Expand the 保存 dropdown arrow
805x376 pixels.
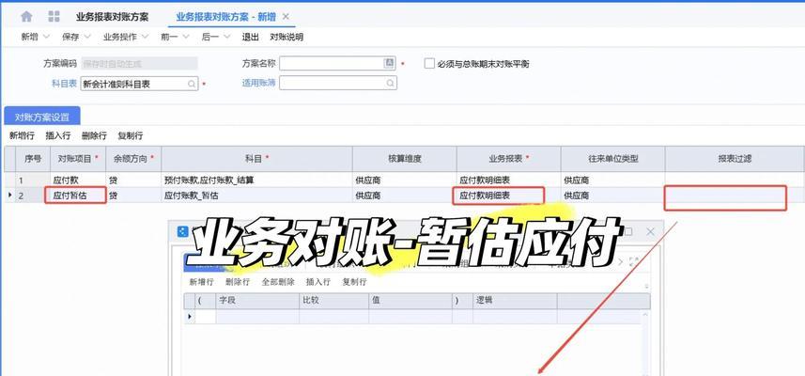(87, 37)
